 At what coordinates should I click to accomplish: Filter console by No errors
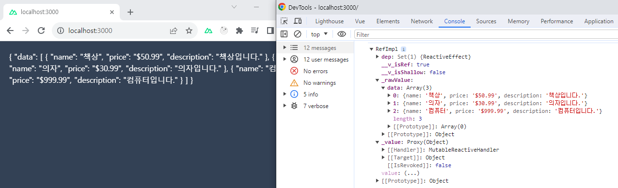tap(315, 71)
